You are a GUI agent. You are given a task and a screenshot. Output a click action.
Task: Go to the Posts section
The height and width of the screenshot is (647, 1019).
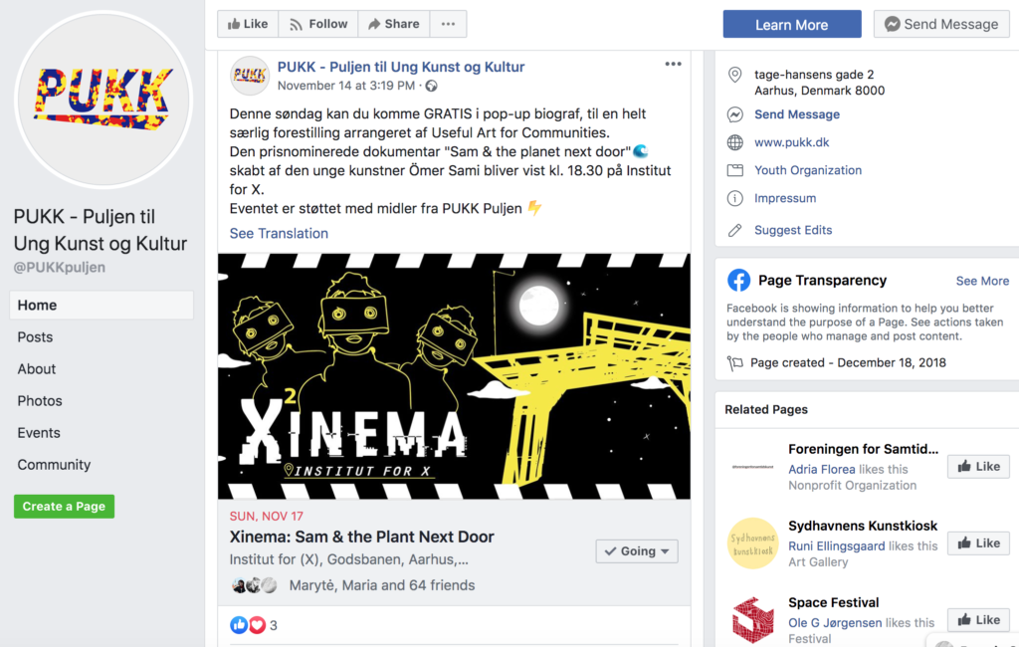[35, 336]
